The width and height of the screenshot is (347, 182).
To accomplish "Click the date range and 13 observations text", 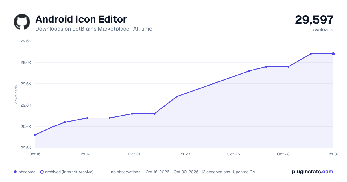I will [x=202, y=172].
